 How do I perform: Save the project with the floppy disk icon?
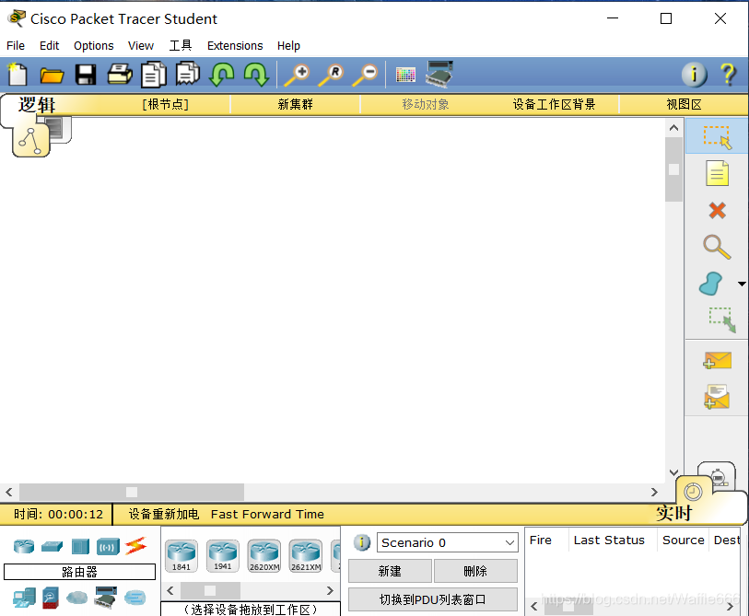tap(86, 75)
